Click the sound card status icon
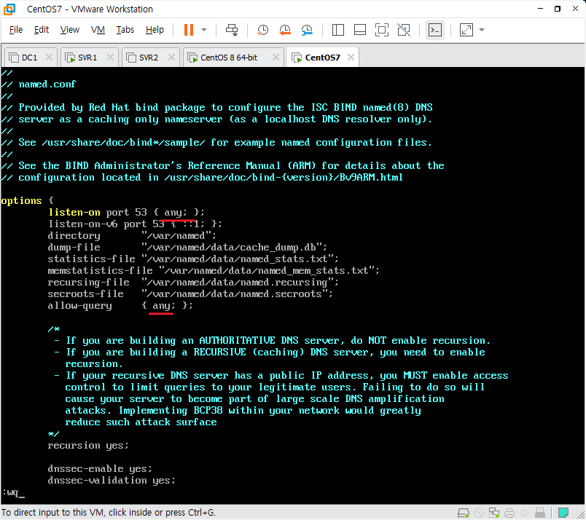The width and height of the screenshot is (586, 520). 525,513
